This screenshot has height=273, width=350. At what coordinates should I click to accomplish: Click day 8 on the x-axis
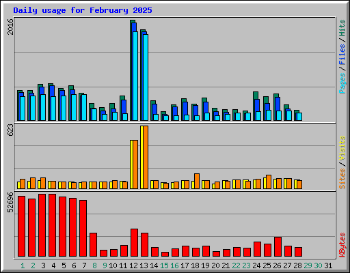(94, 265)
